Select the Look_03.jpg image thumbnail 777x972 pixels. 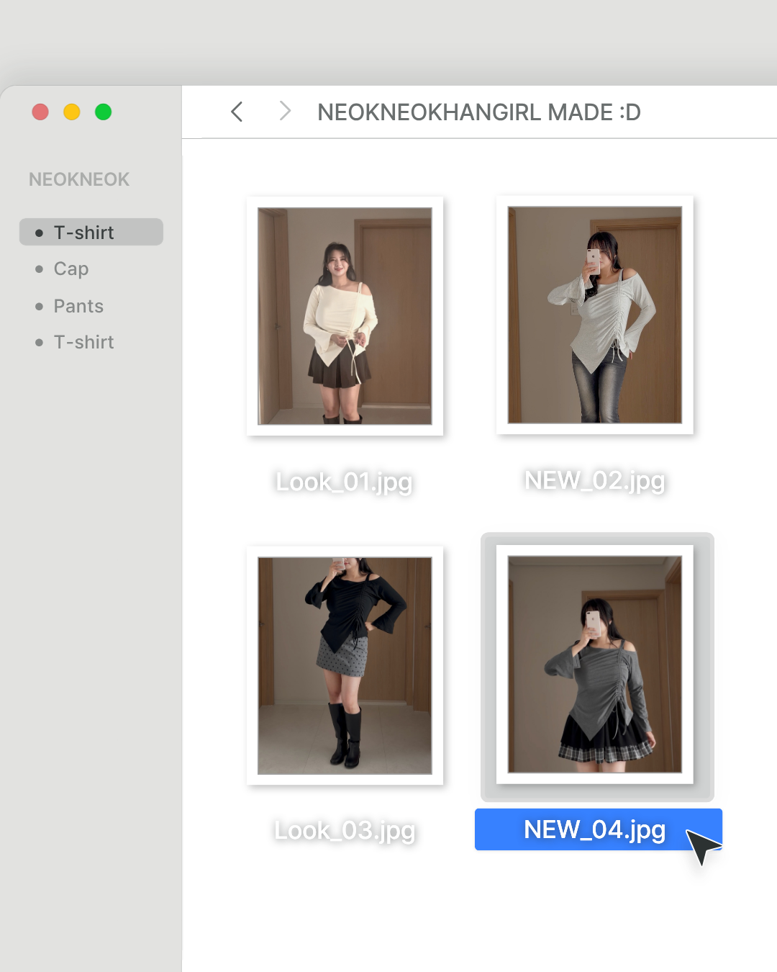(345, 665)
